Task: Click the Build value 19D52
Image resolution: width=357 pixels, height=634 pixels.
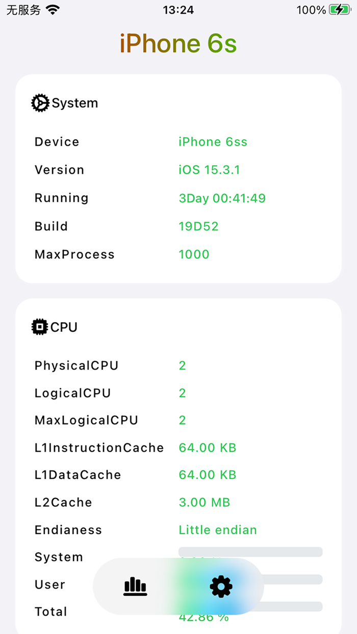Action: 199,226
